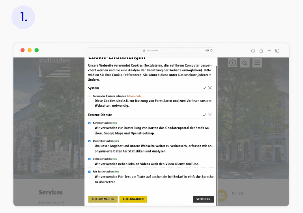Open Zum Serviceportal link
Viewport: 303px width, 213px height.
coord(54,202)
